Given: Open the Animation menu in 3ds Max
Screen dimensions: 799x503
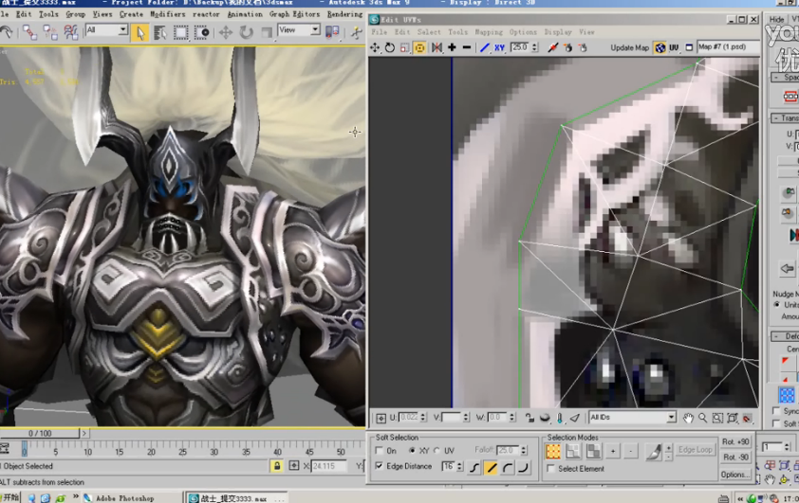Looking at the screenshot, I should click(245, 14).
